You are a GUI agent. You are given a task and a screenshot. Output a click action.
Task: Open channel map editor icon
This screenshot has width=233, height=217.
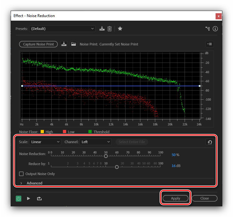coord(208,29)
